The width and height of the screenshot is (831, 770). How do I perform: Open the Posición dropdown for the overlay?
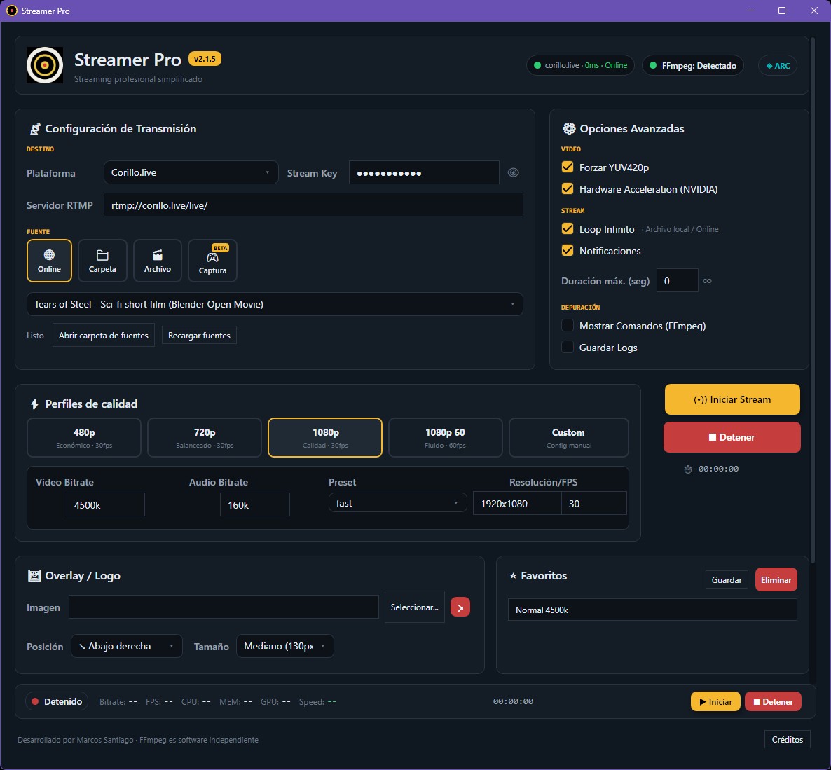click(126, 646)
